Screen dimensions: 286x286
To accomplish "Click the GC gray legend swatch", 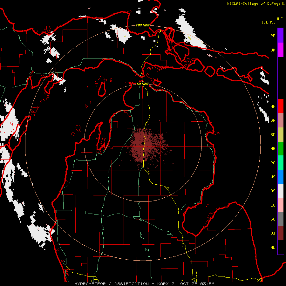I will [281, 219].
